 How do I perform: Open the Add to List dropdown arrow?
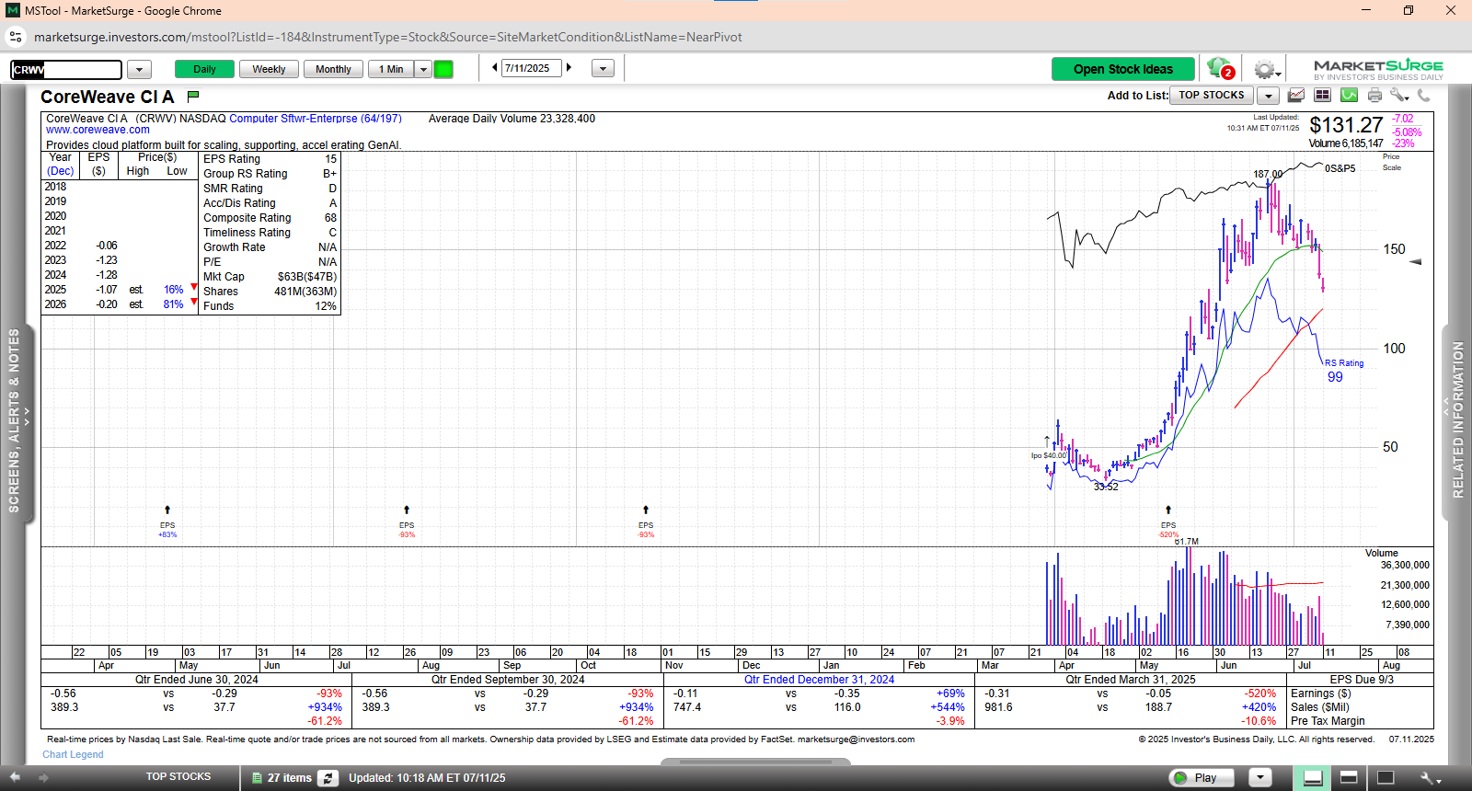pos(1269,96)
